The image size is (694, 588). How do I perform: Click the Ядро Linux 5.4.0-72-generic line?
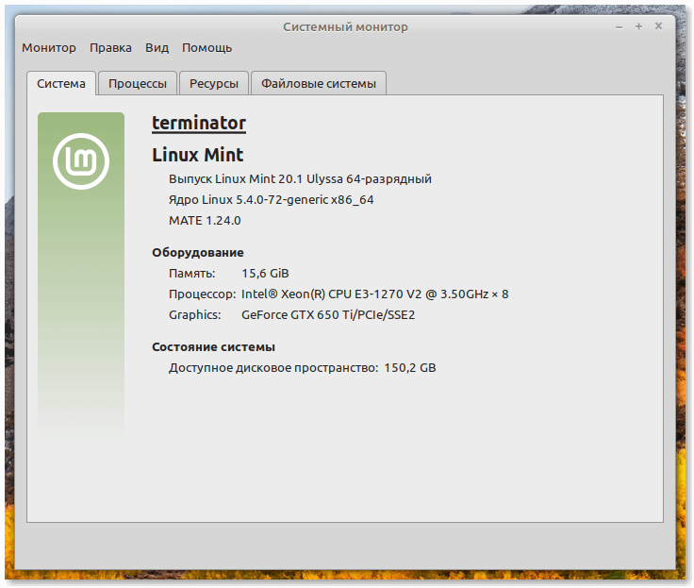271,200
